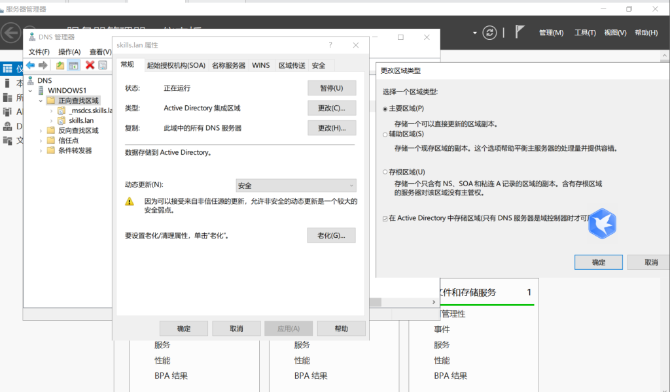Toggle the show/hide console tree toolbar icon
Image resolution: width=670 pixels, height=392 pixels.
[74, 65]
